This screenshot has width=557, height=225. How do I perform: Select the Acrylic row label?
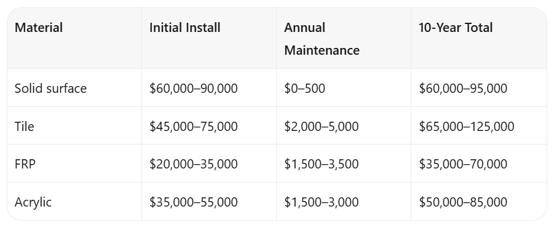point(33,202)
